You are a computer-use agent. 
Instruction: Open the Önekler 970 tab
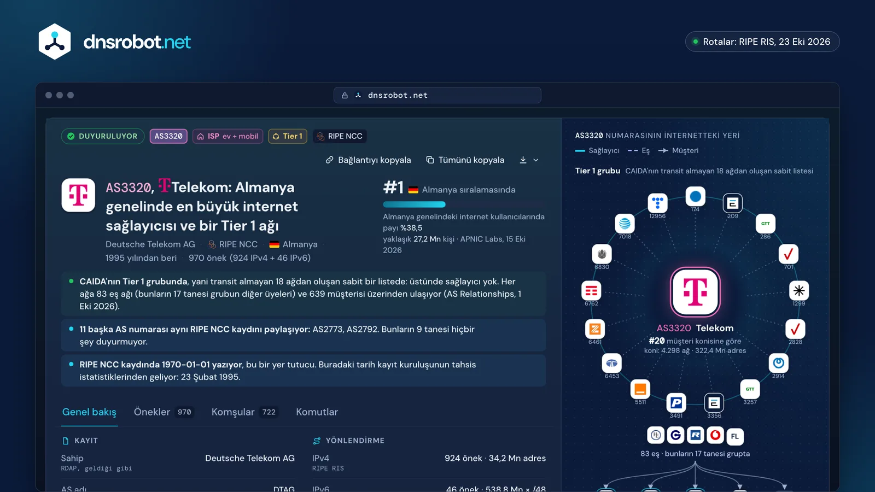click(x=163, y=412)
